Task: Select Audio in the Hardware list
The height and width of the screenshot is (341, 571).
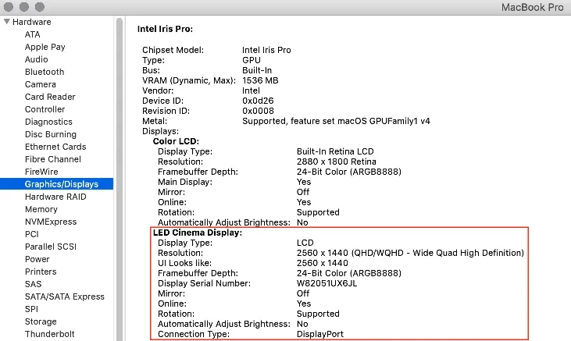Action: click(36, 59)
